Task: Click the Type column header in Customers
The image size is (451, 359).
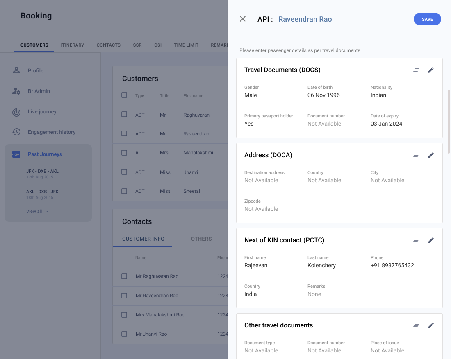Action: coord(139,96)
